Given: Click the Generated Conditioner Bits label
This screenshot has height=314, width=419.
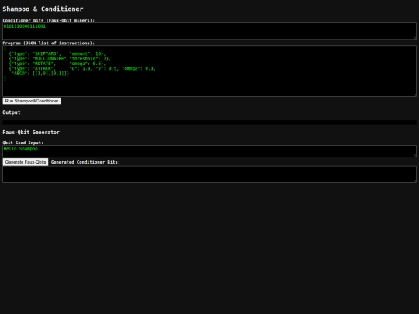Looking at the screenshot, I should click(85, 162).
